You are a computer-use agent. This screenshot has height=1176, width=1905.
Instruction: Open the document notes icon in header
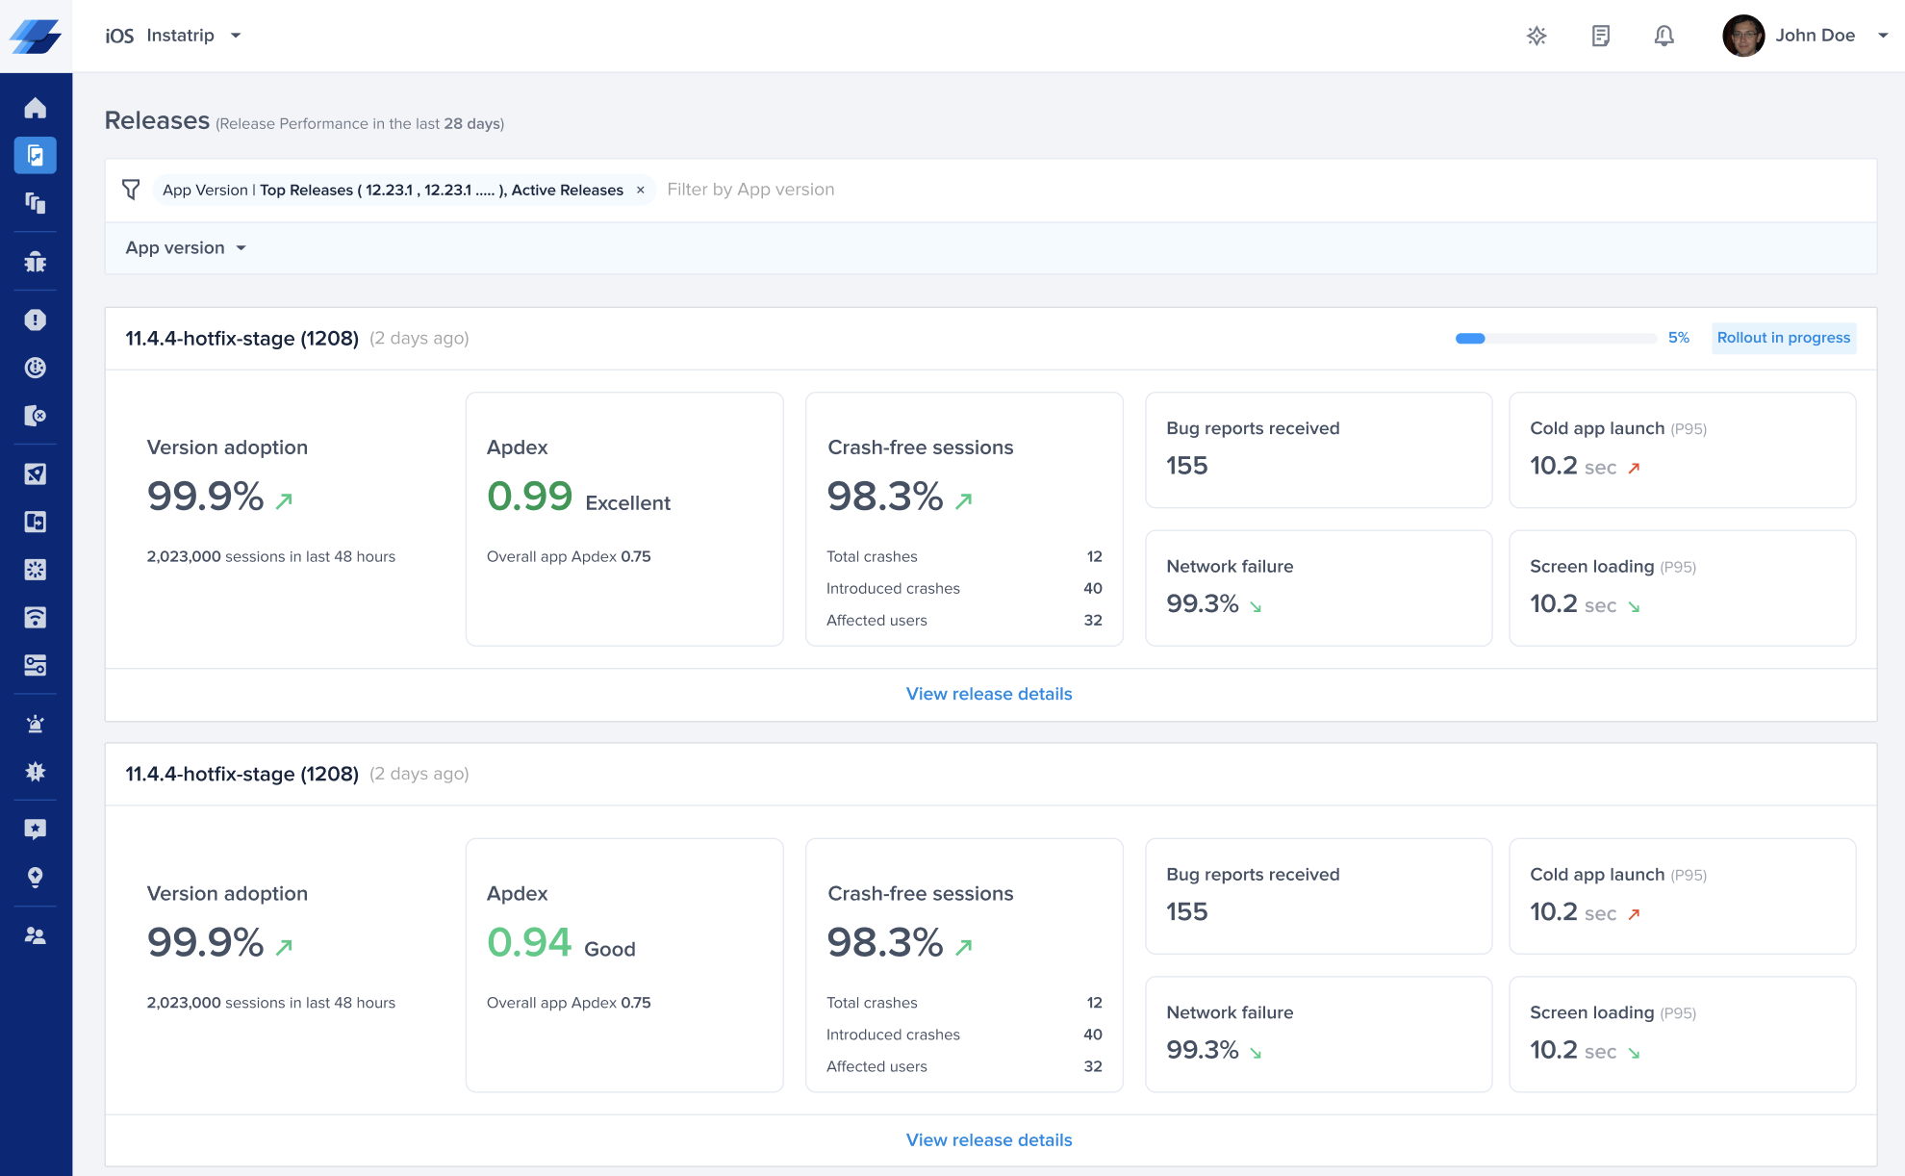pos(1600,36)
